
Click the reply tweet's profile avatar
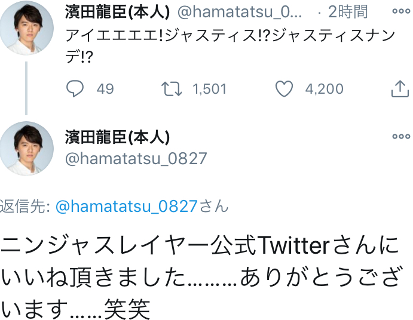pos(26,148)
